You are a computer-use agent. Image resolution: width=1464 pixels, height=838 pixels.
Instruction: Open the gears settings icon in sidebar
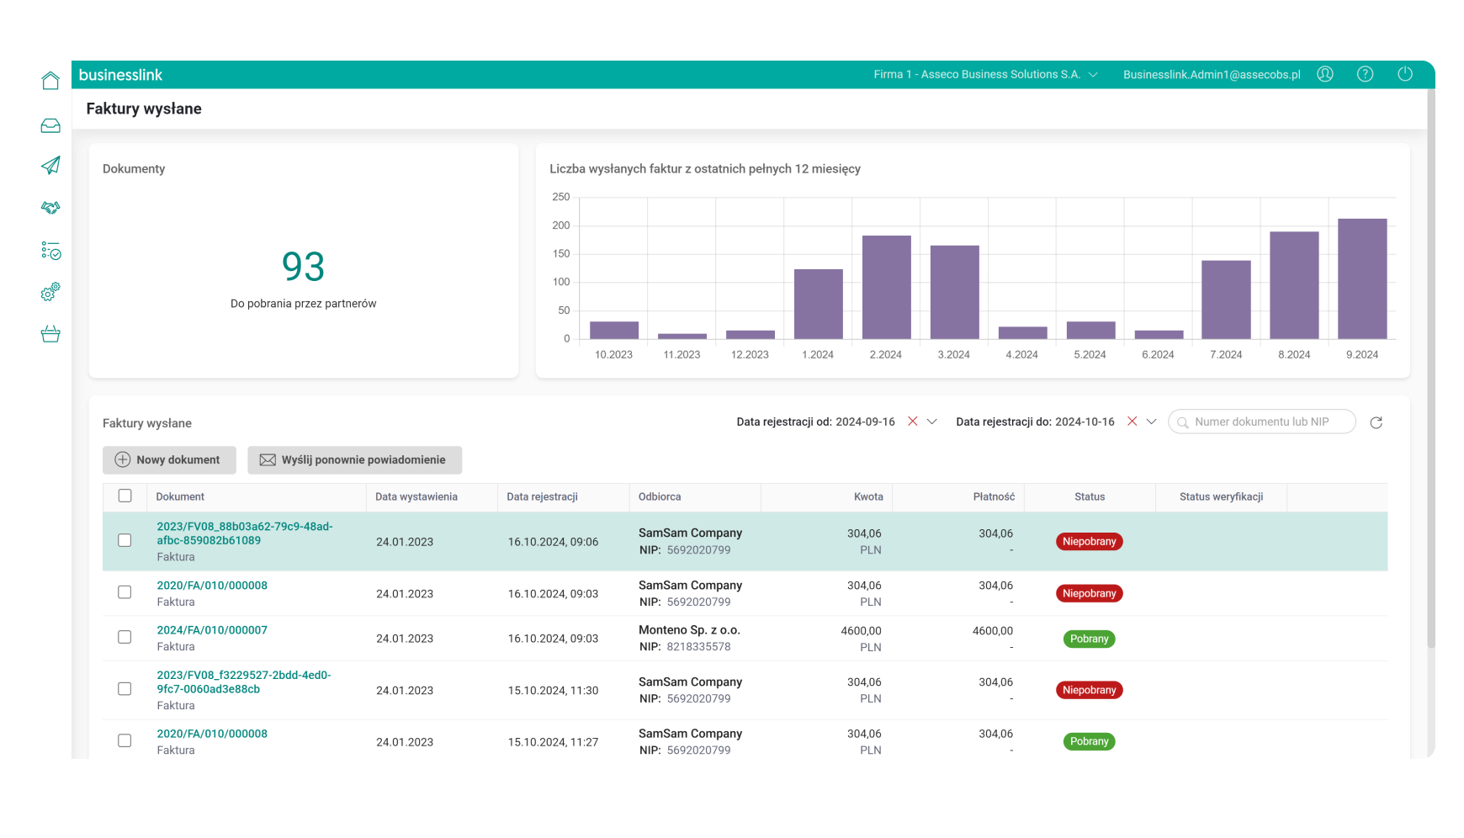pyautogui.click(x=50, y=292)
